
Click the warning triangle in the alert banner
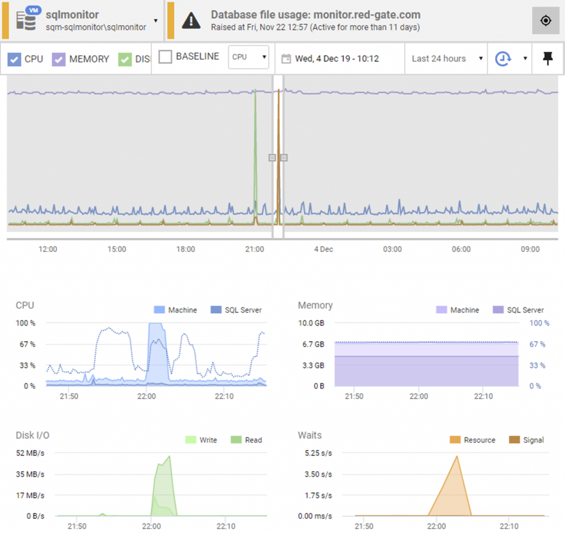coord(191,20)
